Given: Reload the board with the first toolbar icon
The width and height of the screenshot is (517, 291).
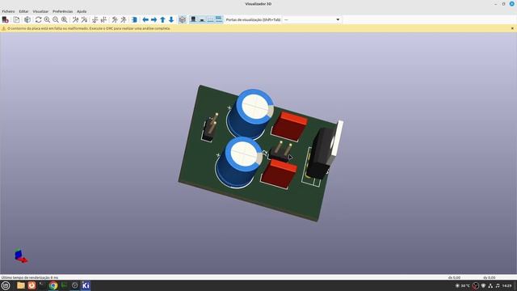Looking at the screenshot, I should [6, 19].
